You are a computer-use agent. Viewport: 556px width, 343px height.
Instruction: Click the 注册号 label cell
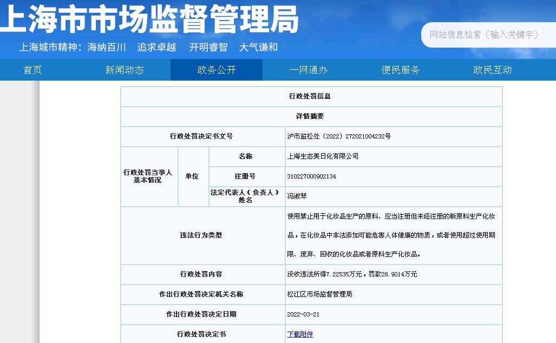(x=247, y=176)
